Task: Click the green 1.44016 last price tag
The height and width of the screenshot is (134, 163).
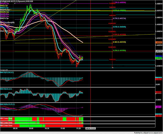Action: (x=159, y=58)
